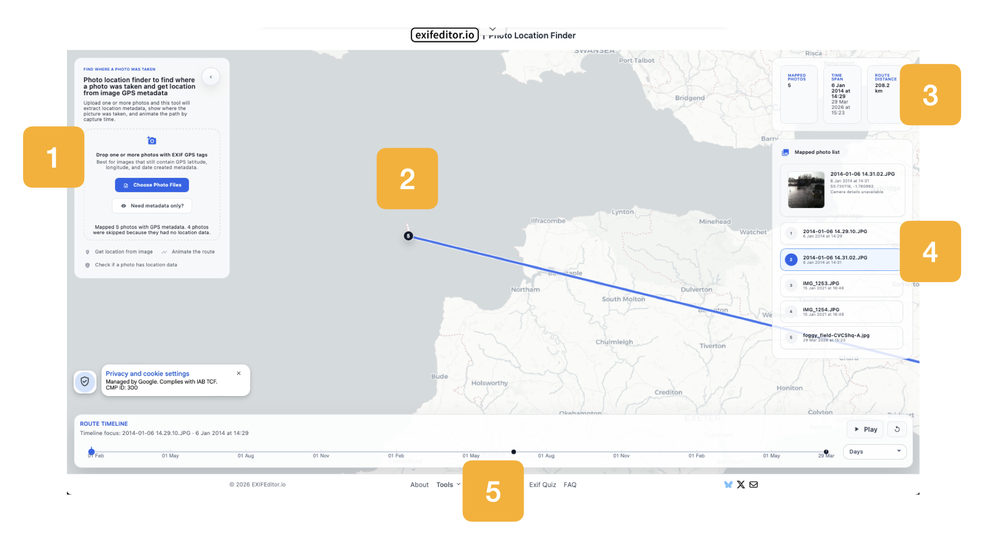
Task: Click the restart icon next to the Play button
Action: tap(897, 429)
